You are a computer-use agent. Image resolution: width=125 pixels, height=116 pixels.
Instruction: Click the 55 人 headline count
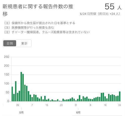coord(113,7)
